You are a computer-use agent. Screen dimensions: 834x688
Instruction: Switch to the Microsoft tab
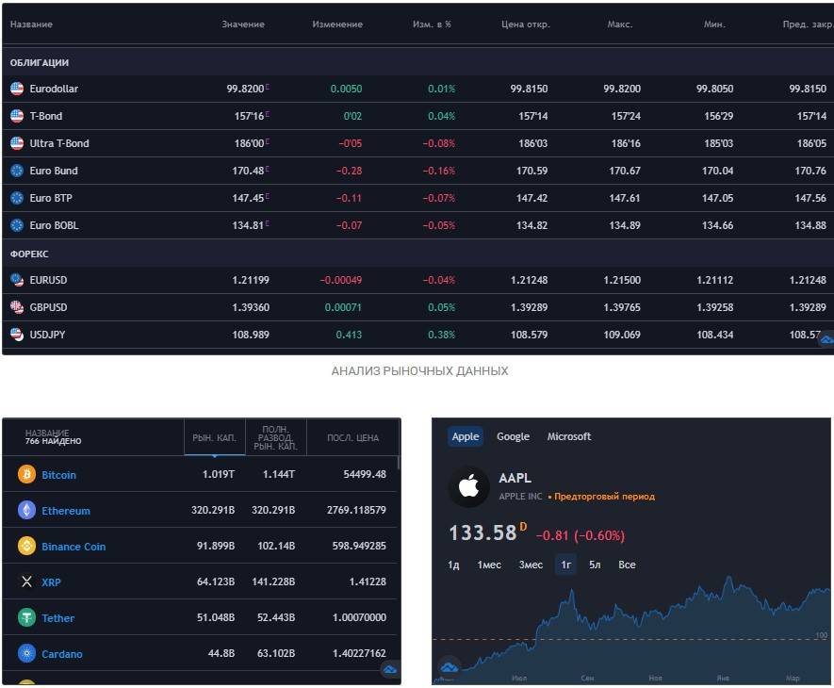[x=569, y=436]
